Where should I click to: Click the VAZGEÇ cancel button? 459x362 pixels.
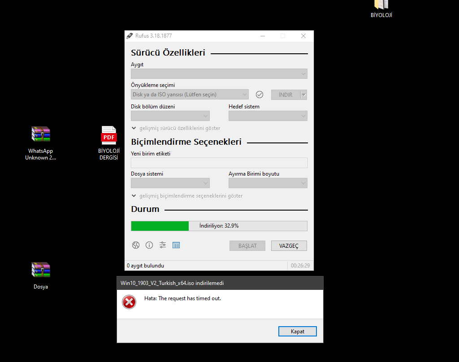click(289, 246)
